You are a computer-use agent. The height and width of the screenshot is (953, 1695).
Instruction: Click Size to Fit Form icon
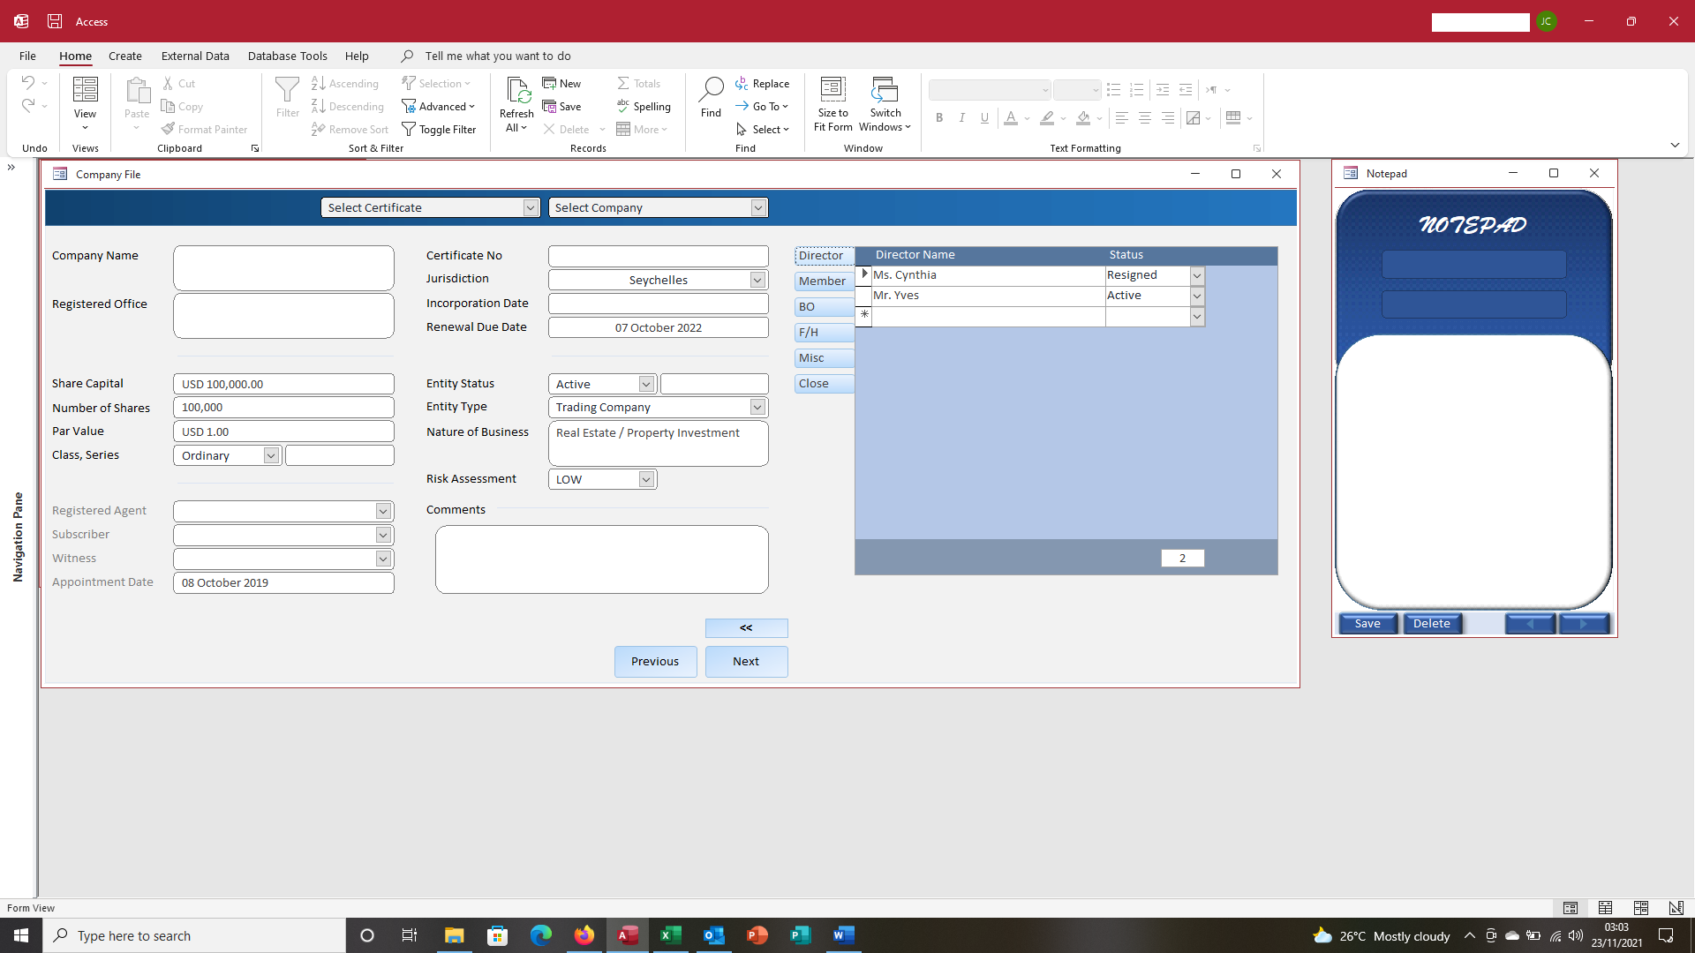coord(832,89)
